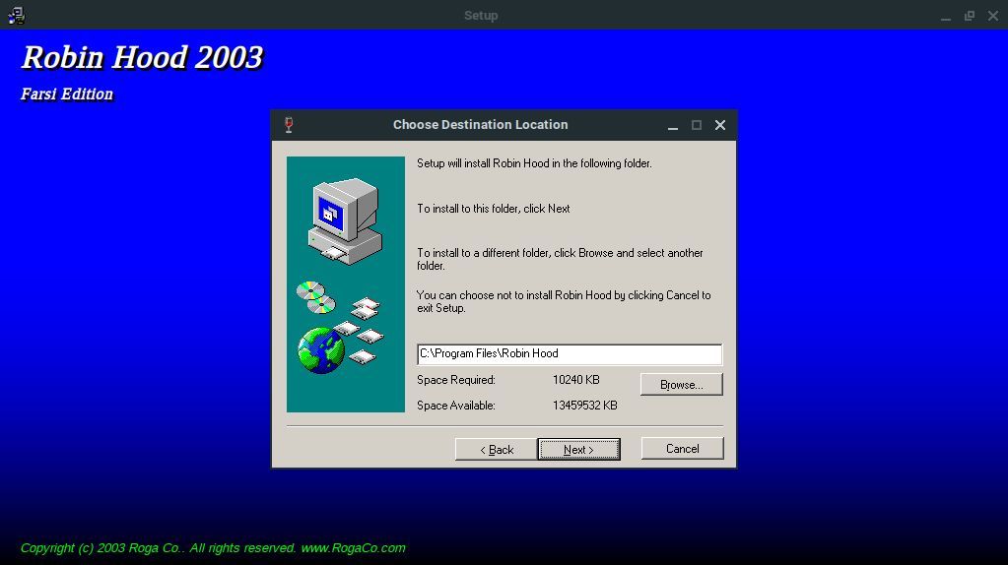This screenshot has height=565, width=1008.
Task: Click the CD discs graphic
Action: (314, 295)
